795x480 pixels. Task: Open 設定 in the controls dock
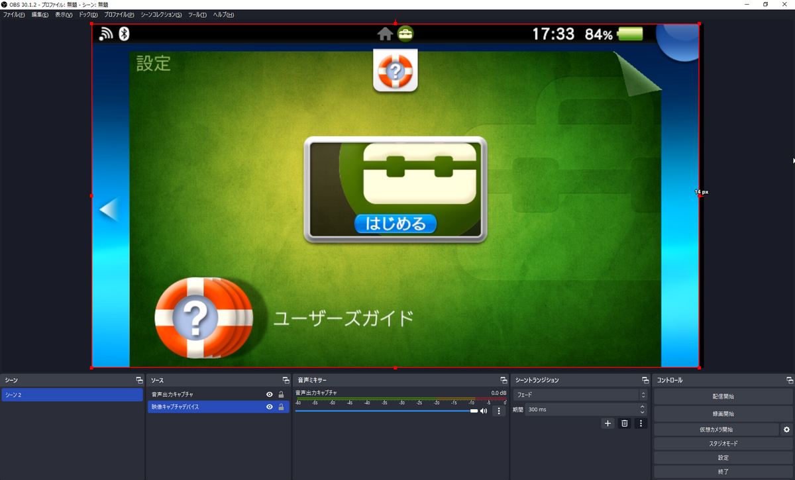point(723,457)
